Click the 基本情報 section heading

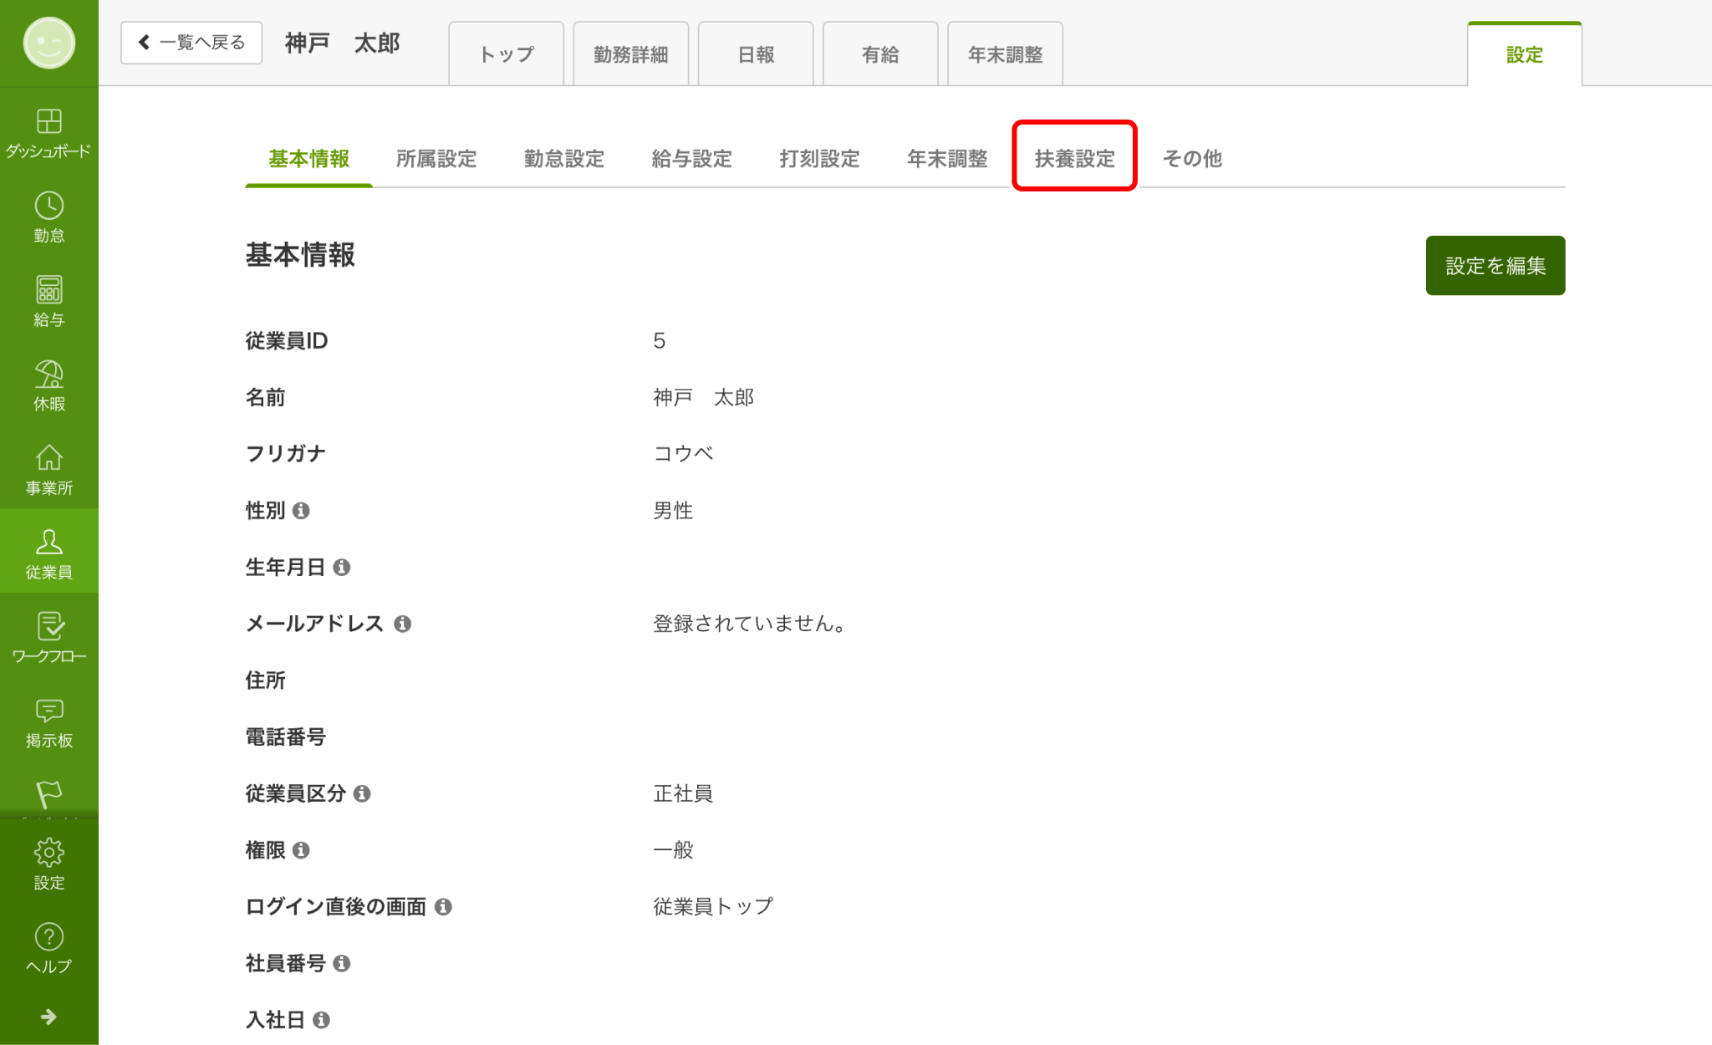tap(300, 255)
